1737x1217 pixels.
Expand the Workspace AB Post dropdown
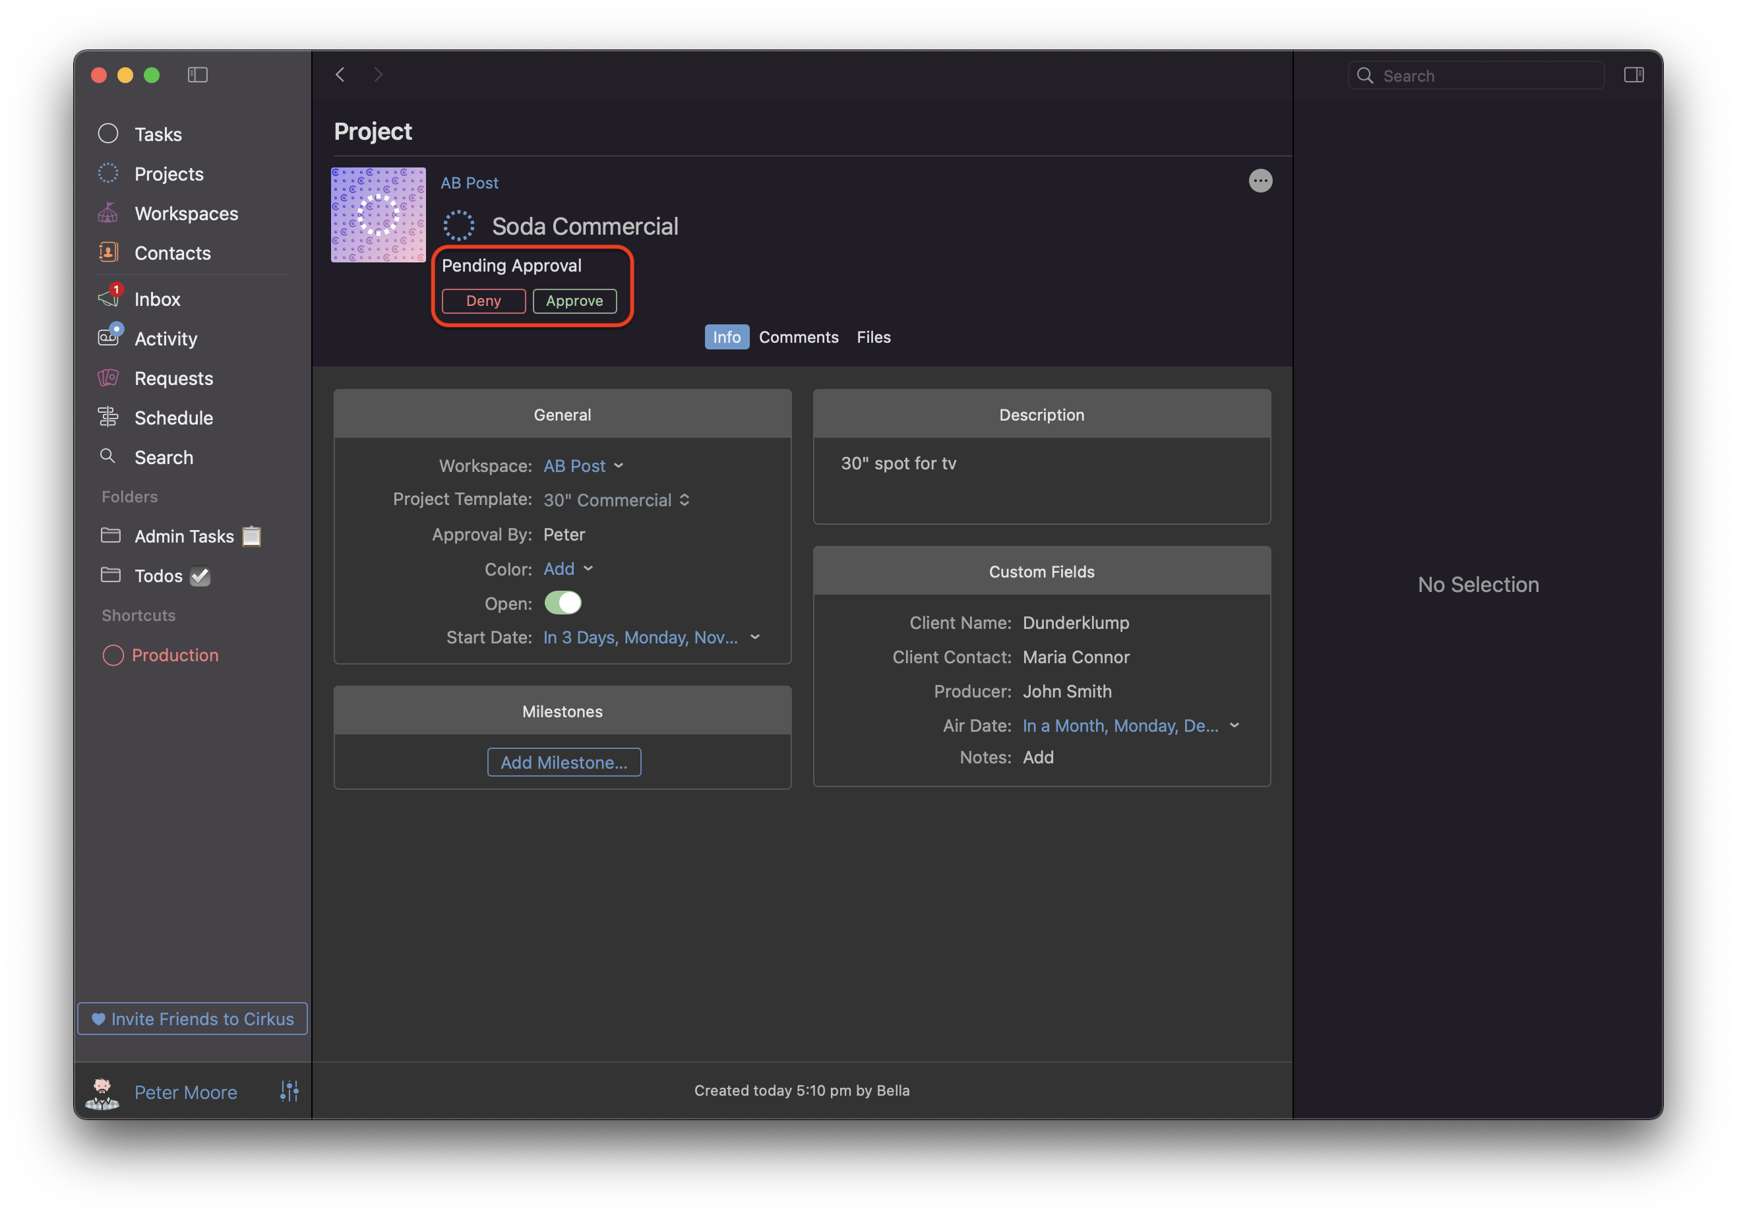point(584,466)
